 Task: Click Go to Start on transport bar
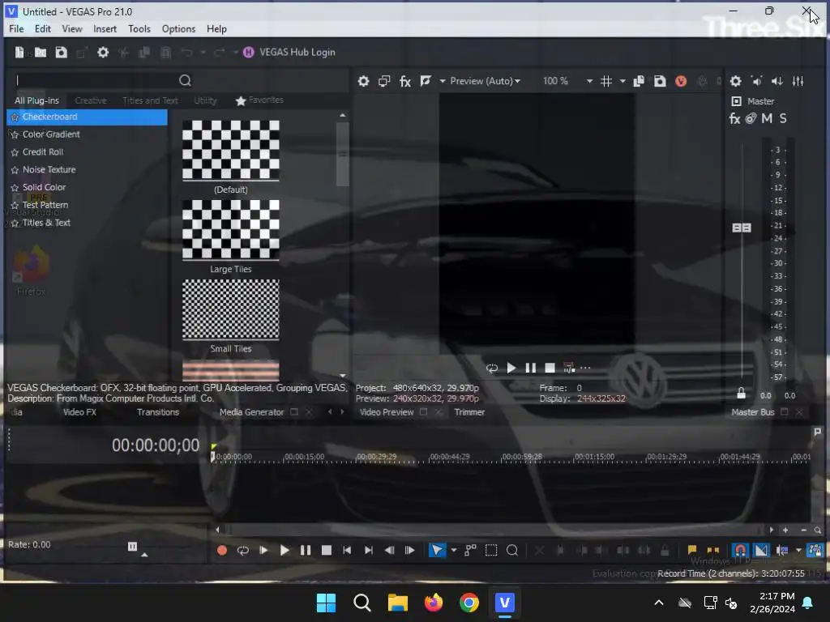(x=347, y=551)
